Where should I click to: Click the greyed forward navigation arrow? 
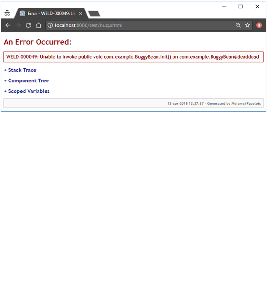[18, 25]
